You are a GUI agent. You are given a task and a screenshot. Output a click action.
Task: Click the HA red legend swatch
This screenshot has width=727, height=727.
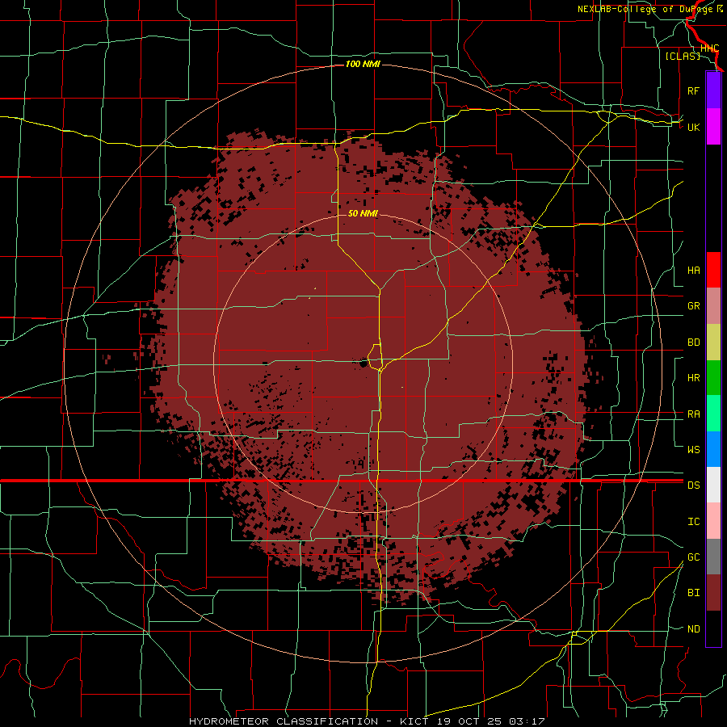point(713,270)
